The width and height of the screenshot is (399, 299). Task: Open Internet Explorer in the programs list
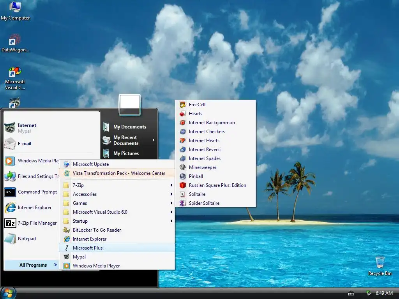[x=117, y=239]
